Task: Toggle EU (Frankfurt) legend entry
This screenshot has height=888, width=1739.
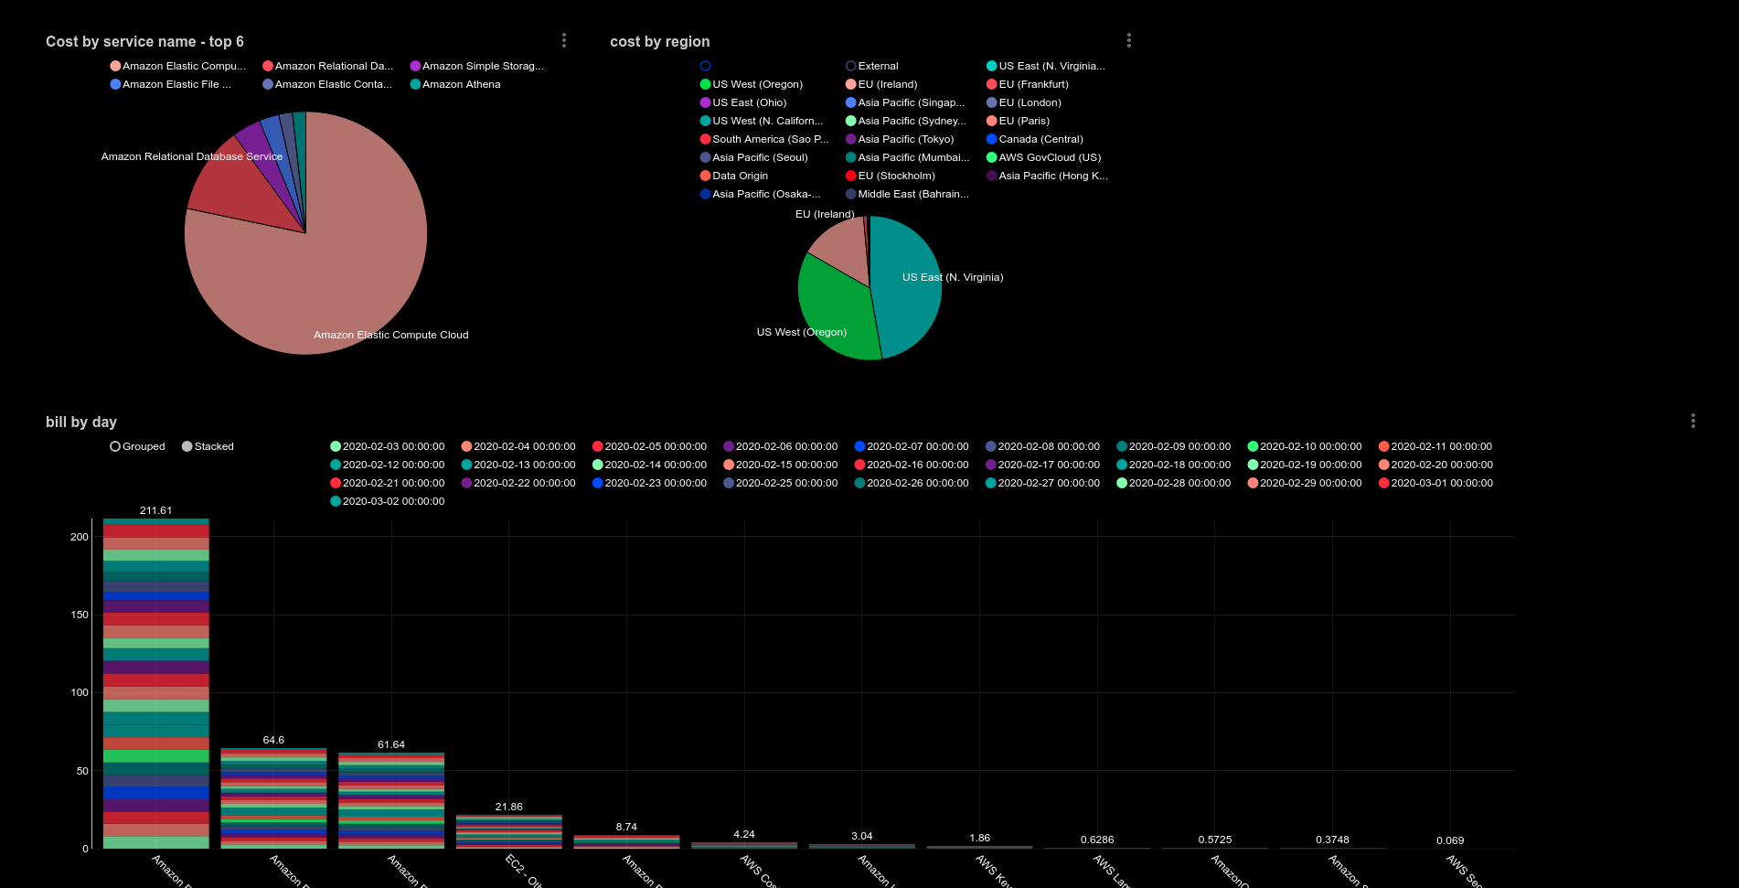Action: tap(1028, 84)
